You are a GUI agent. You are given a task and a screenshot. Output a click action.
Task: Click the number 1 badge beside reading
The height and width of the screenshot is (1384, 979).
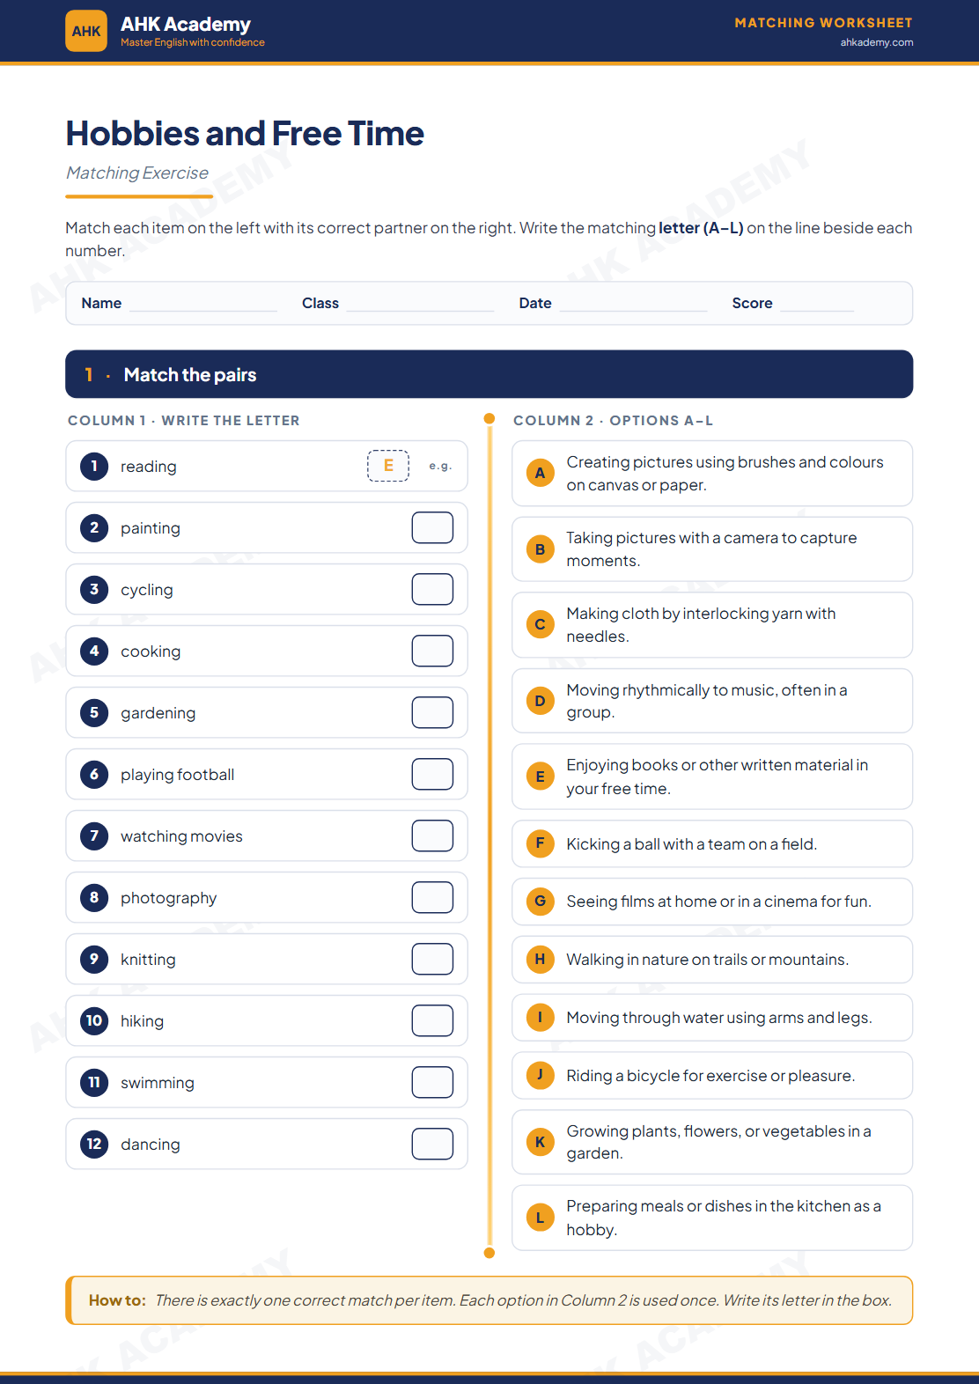94,466
